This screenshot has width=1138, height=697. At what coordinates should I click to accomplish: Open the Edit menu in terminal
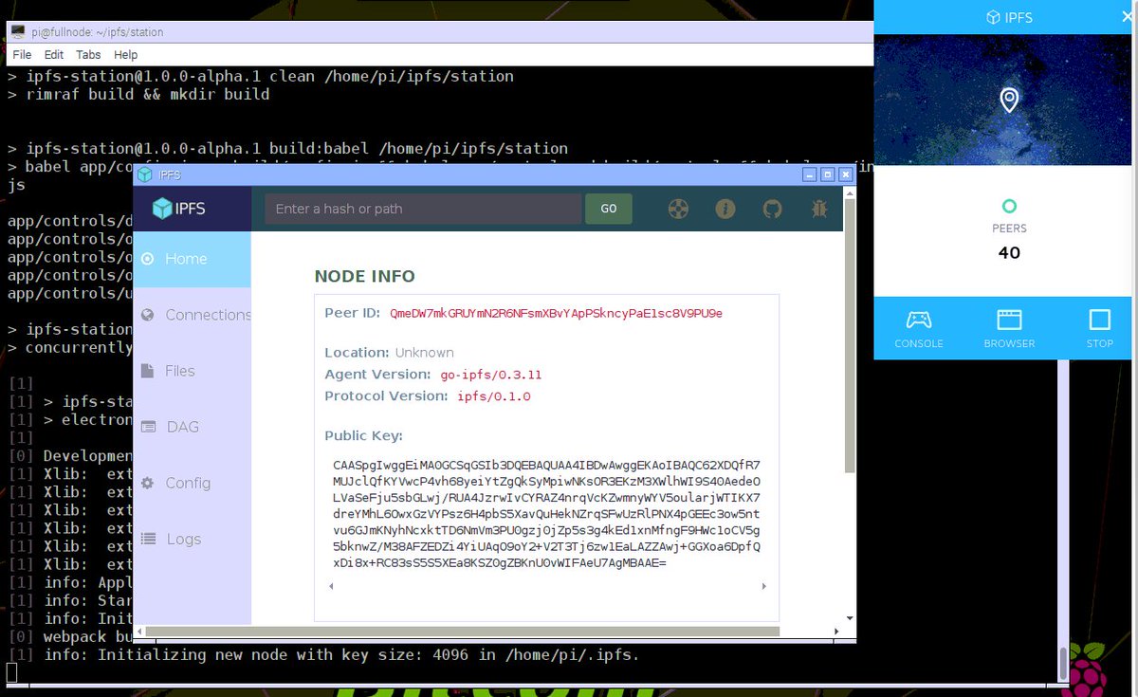pyautogui.click(x=54, y=55)
